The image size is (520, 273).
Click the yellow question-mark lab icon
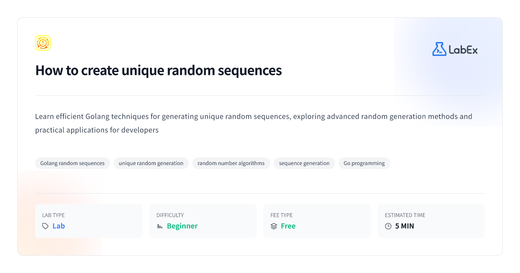(x=43, y=43)
